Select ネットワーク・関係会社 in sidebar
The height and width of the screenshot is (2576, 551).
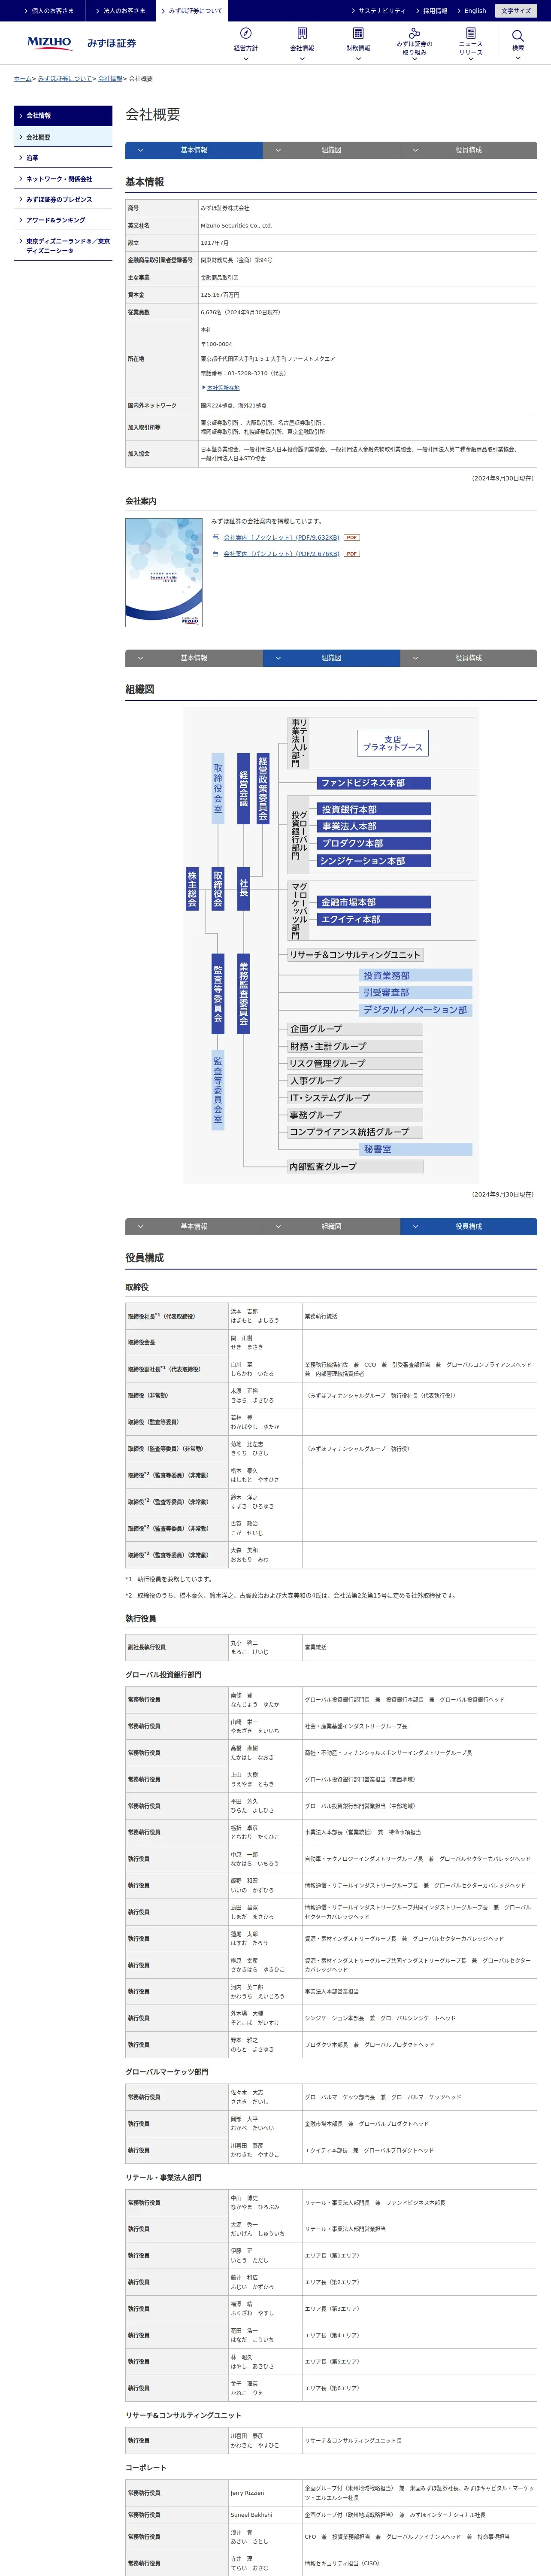63,179
